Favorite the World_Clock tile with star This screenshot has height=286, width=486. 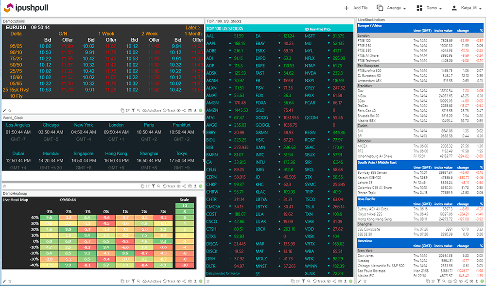pyautogui.click(x=4, y=186)
